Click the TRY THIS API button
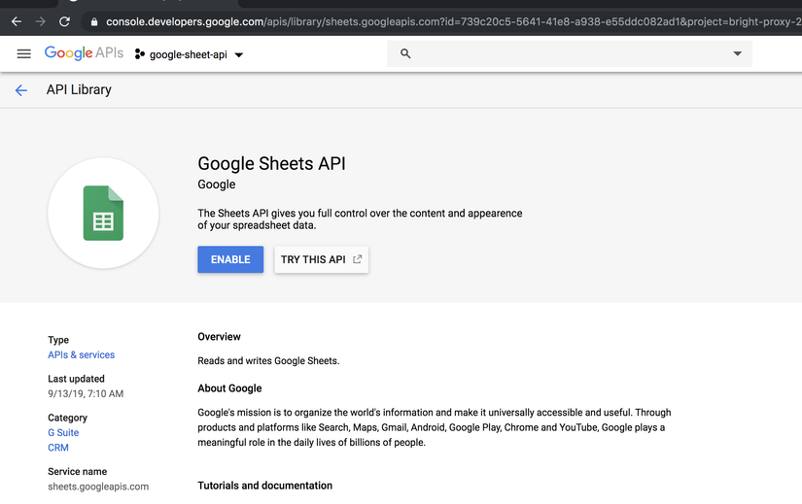The width and height of the screenshot is (802, 504). 321,259
